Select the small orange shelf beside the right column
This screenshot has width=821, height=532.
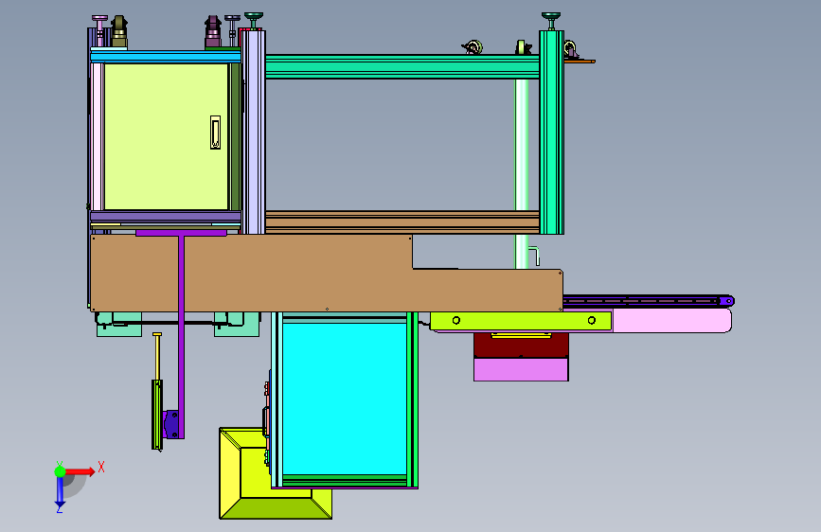coord(580,62)
